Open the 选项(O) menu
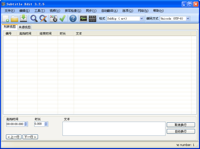 (128, 11)
